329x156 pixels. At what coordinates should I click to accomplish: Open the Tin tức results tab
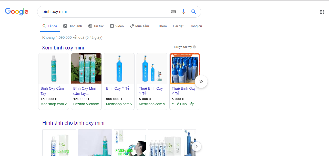tap(96, 26)
